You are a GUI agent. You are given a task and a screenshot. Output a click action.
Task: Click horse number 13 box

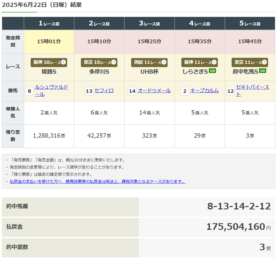point(89,91)
